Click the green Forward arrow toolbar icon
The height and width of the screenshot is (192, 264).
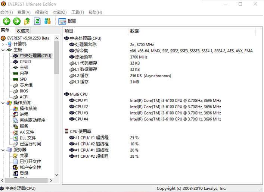pyautogui.click(x=17, y=21)
